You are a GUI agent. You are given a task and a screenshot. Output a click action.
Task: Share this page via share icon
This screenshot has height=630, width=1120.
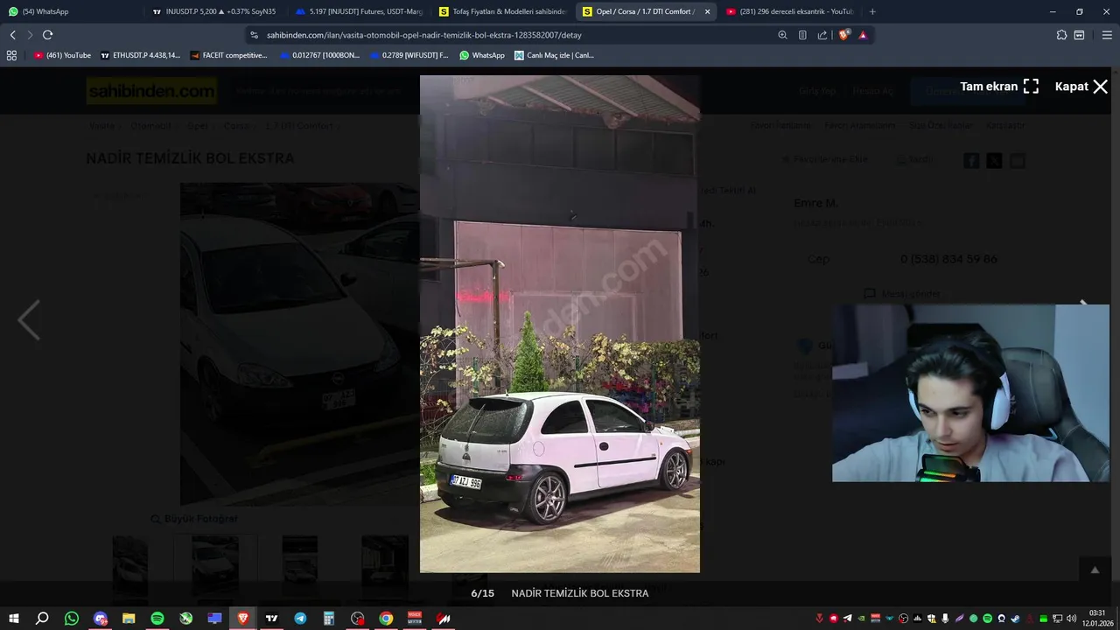(x=822, y=35)
